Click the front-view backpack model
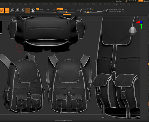The image size is (149, 122). (x=69, y=84)
